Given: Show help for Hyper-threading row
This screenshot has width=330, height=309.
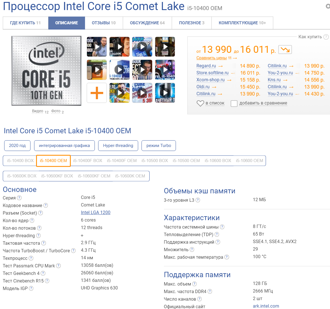Looking at the screenshot, I should (38, 236).
